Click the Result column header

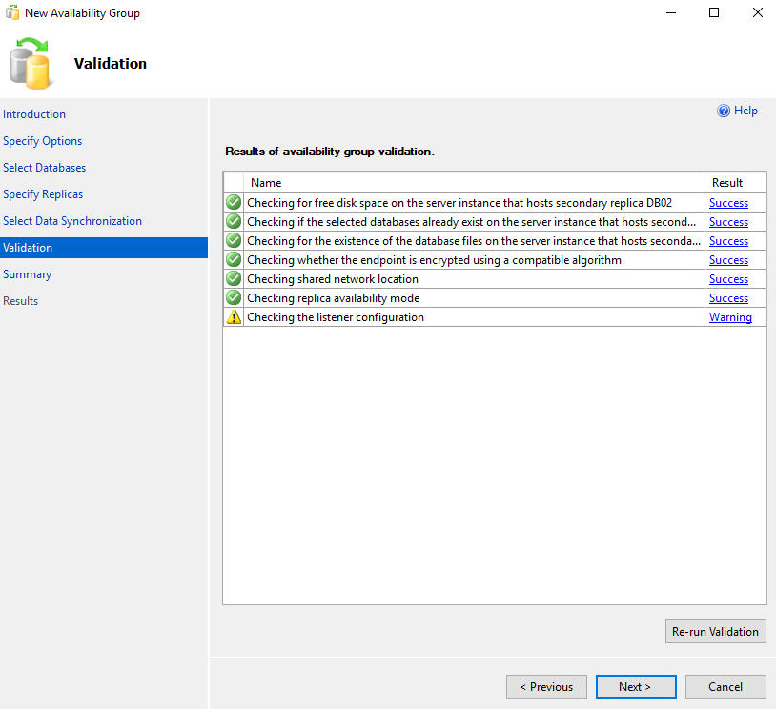pos(735,183)
